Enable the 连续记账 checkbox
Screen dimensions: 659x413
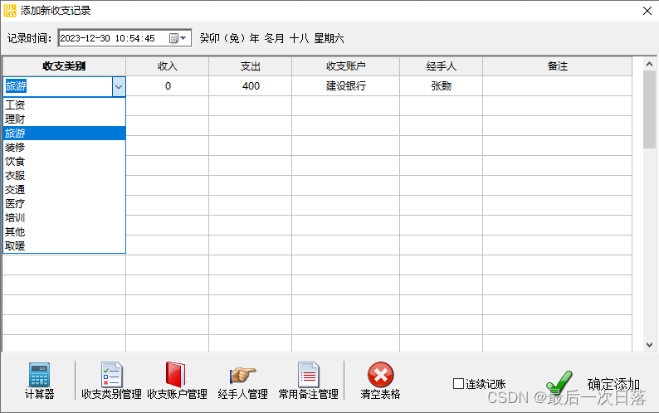(x=458, y=384)
